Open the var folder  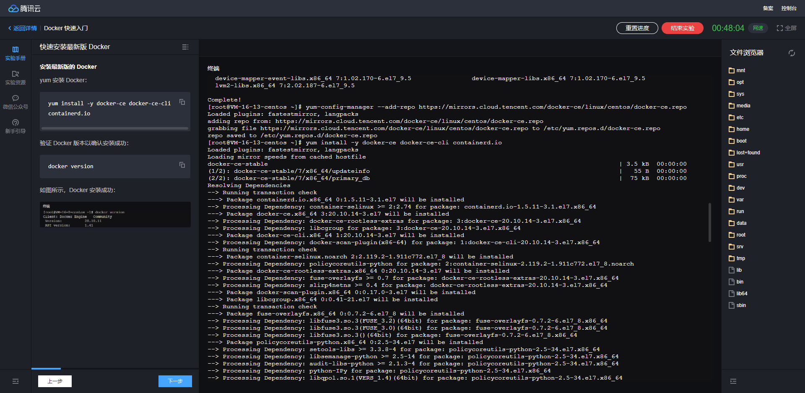coord(736,200)
